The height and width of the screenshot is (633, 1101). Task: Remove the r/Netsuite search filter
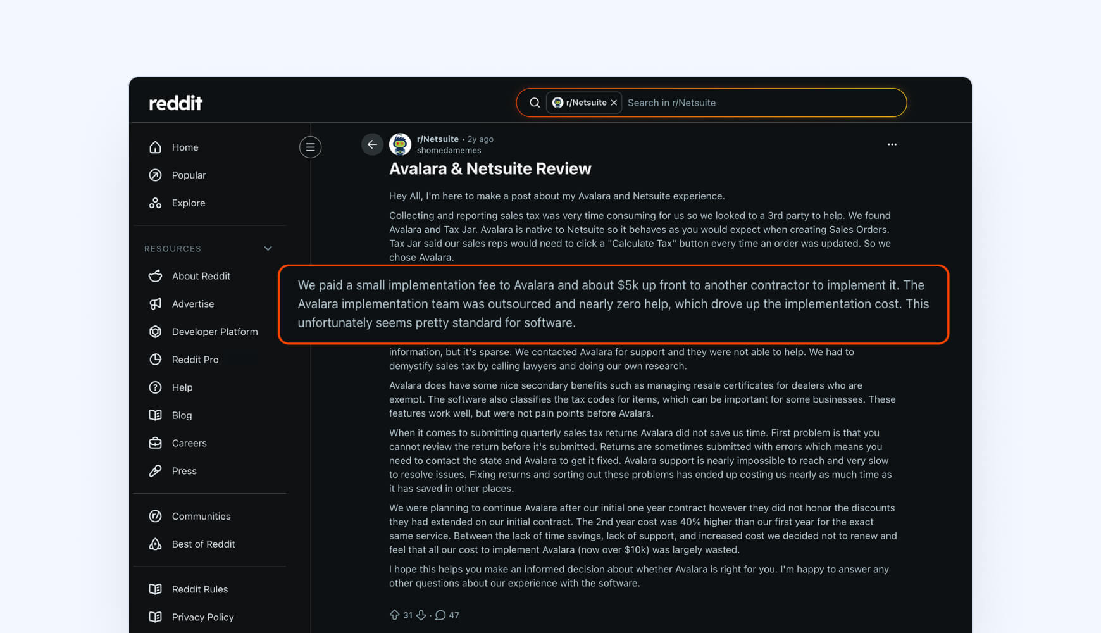click(614, 103)
